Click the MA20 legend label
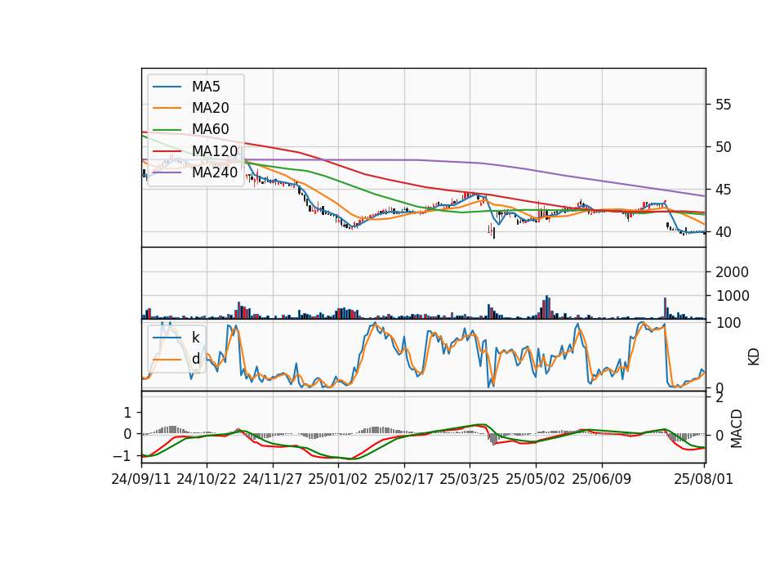 point(210,108)
